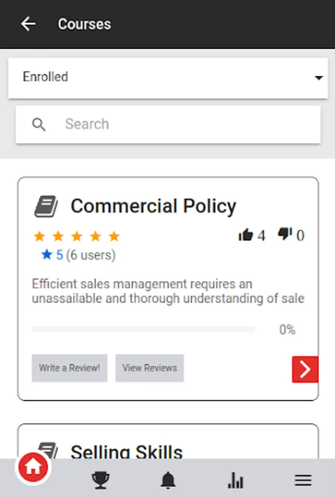Click the course progress bar

(143, 329)
